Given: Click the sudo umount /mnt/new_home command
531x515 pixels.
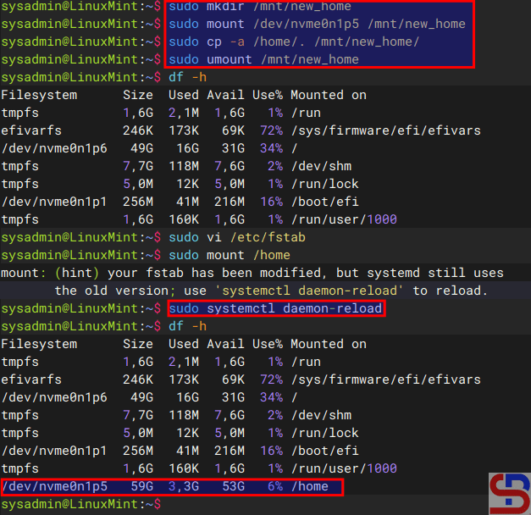Looking at the screenshot, I should 274,59.
